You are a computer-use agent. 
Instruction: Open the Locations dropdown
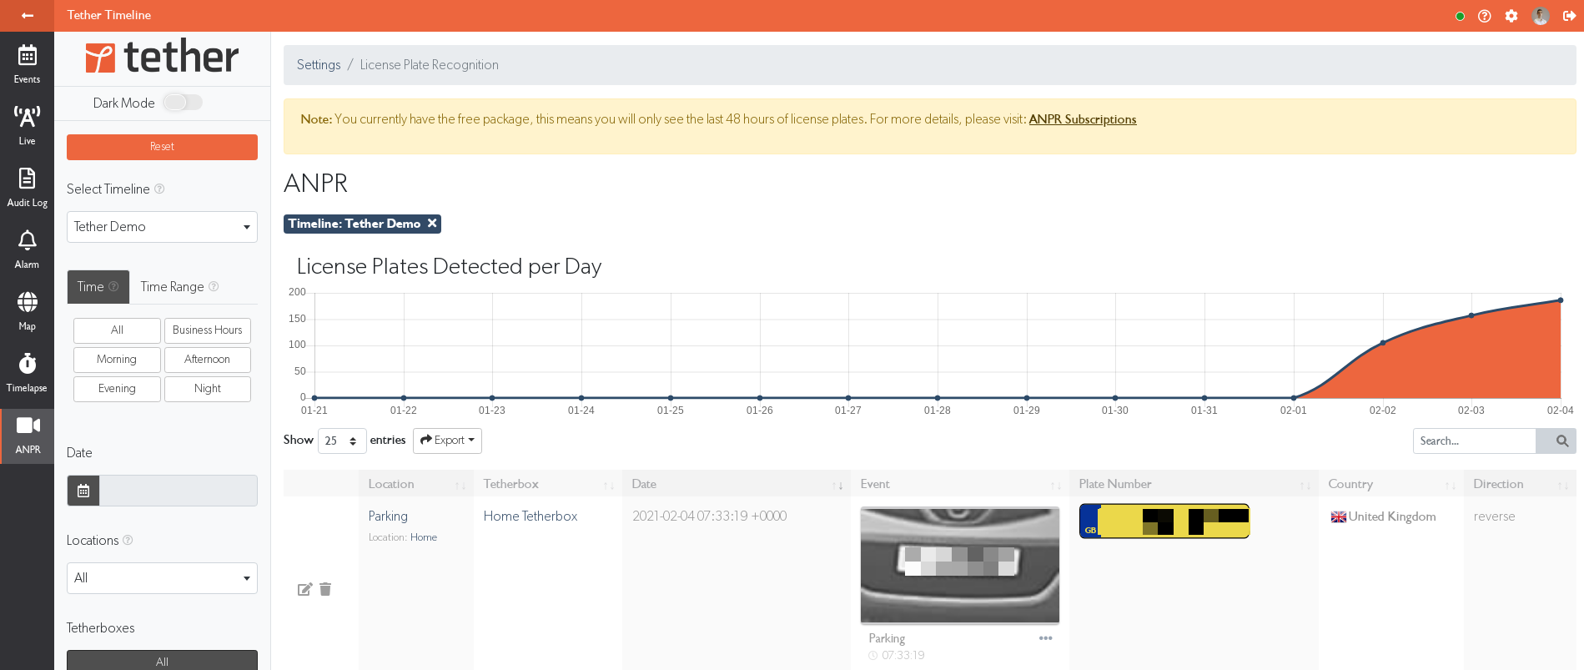pos(162,578)
